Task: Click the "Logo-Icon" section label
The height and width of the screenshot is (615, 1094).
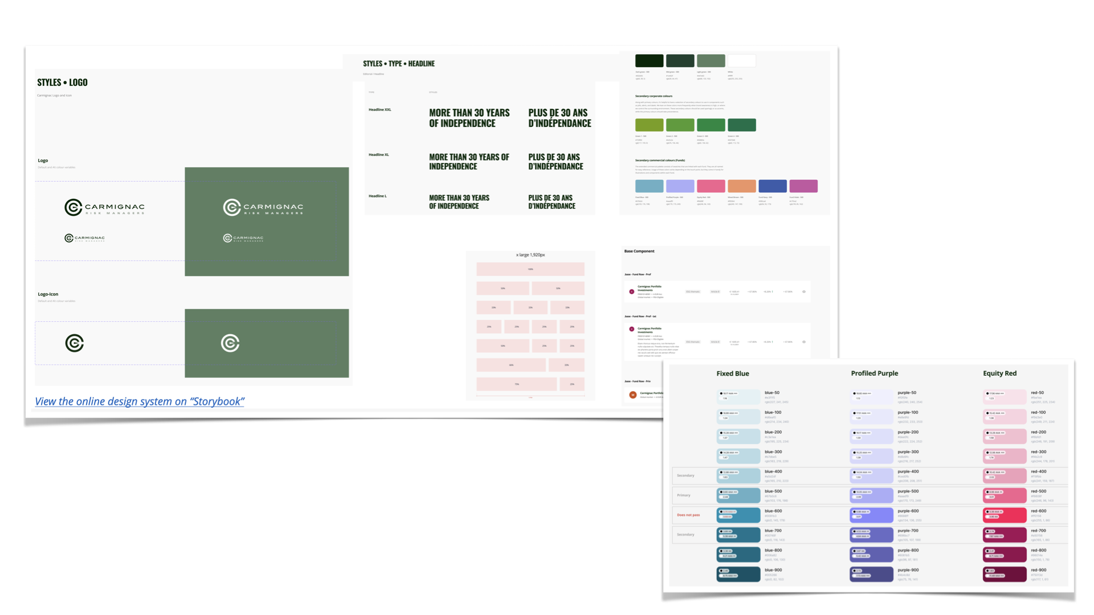Action: 48,294
